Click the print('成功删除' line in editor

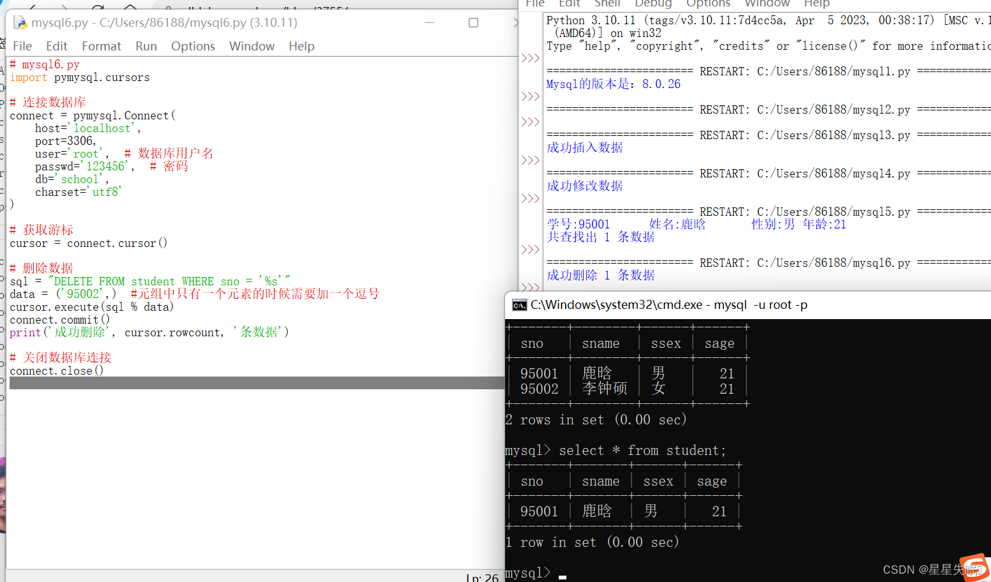click(149, 332)
